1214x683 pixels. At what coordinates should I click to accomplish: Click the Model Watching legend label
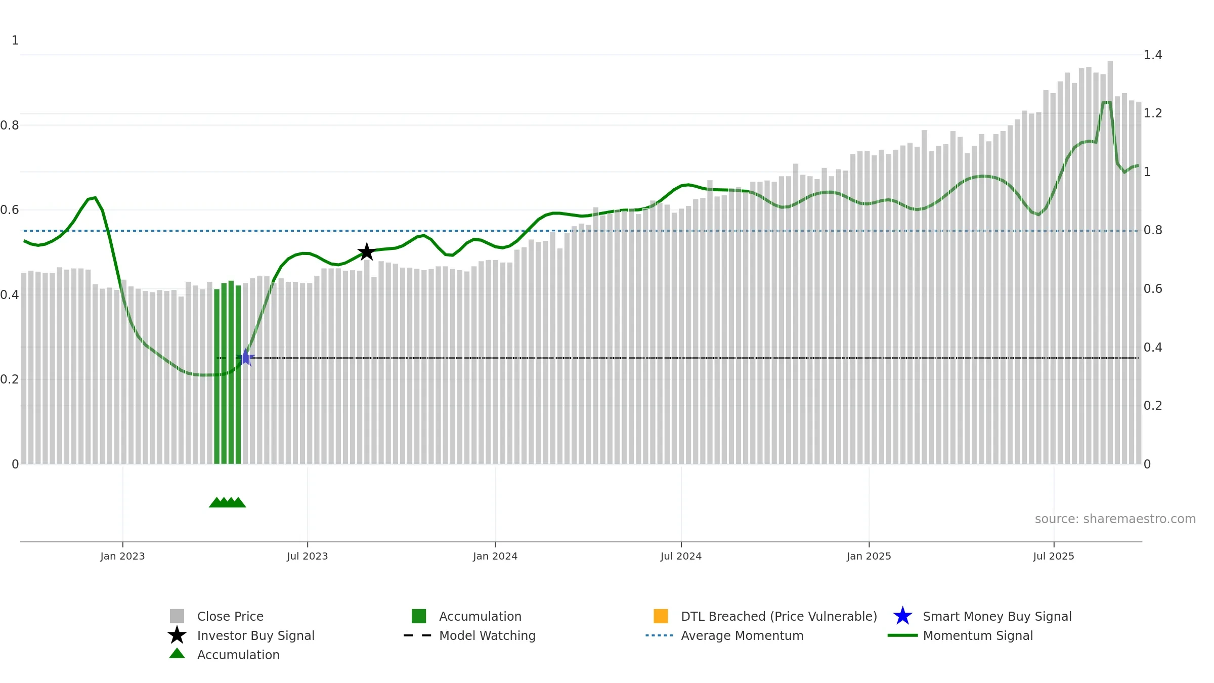click(487, 635)
